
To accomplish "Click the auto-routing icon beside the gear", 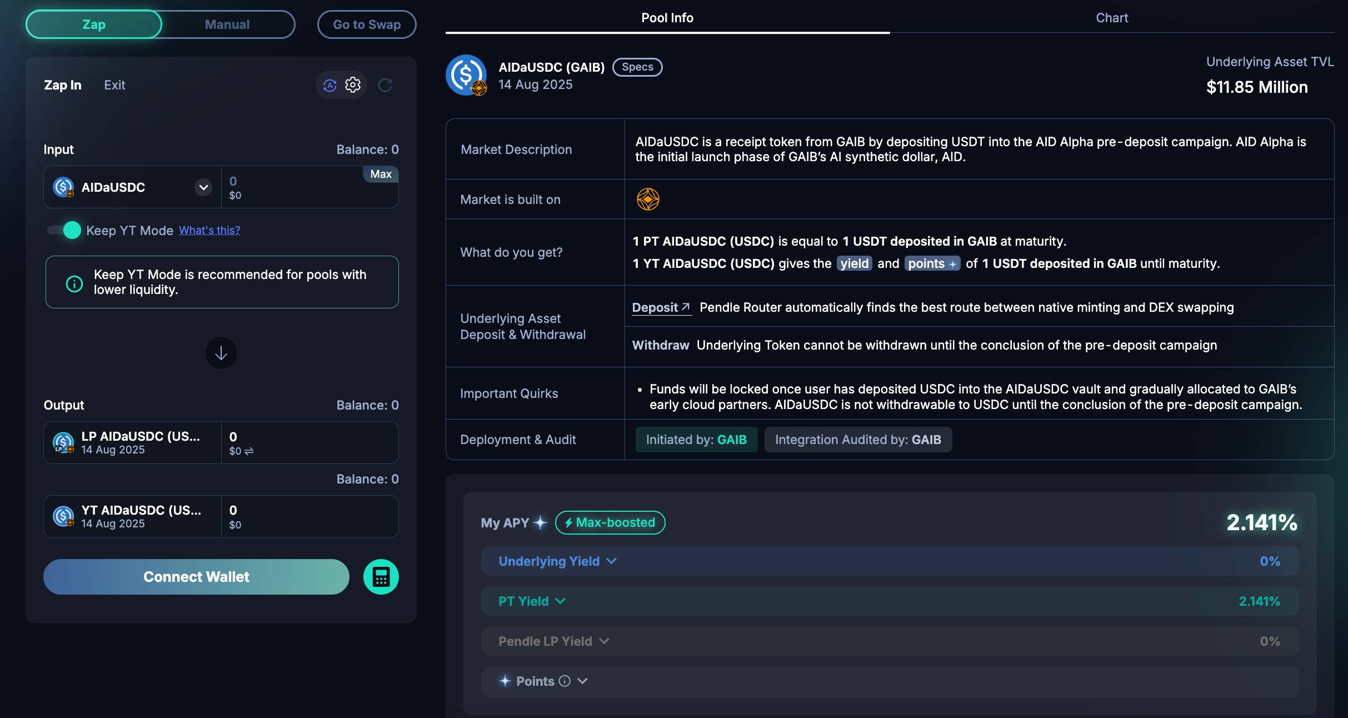I will click(330, 85).
